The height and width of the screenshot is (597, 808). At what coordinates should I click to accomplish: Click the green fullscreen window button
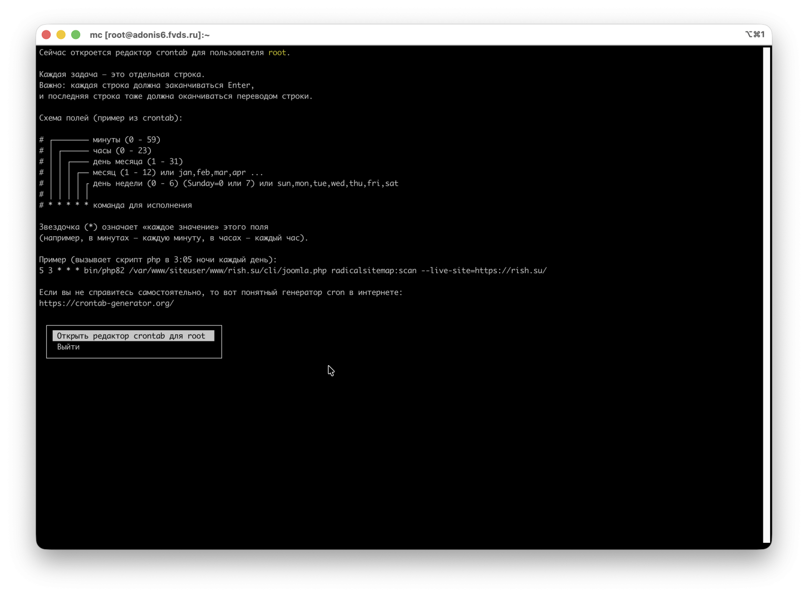76,35
